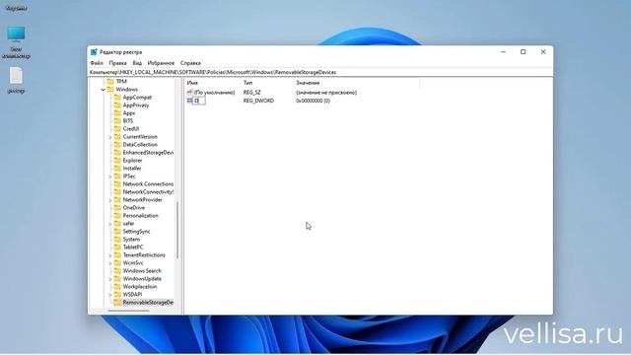631x355 pixels.
Task: Minimize the Registry Editor window
Action: 504,52
